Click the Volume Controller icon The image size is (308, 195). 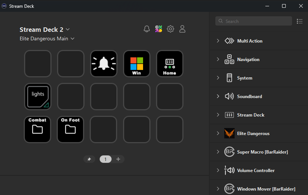[x=229, y=170]
